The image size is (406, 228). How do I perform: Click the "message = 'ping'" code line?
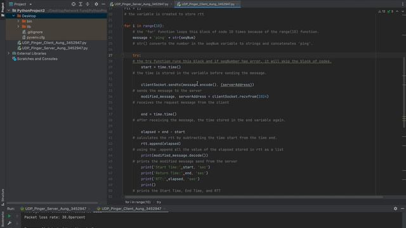pyautogui.click(x=164, y=38)
